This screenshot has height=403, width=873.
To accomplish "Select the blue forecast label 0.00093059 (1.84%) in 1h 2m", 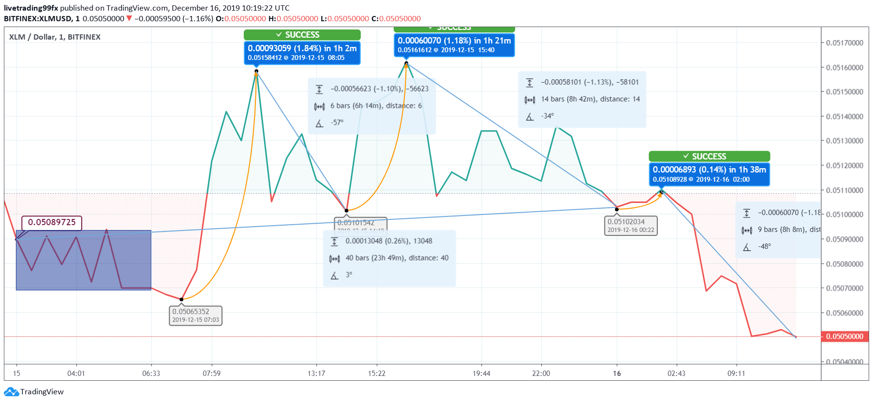I will tap(302, 53).
